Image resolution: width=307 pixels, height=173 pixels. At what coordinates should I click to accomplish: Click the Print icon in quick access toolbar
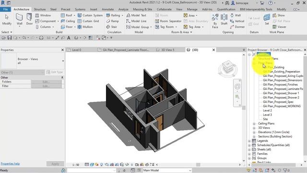[x=41, y=37]
